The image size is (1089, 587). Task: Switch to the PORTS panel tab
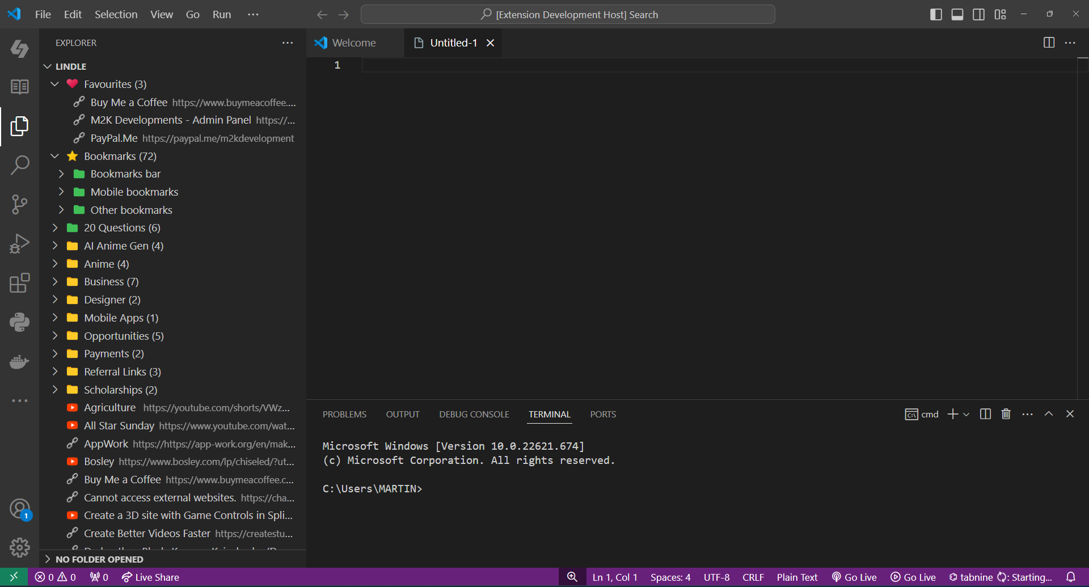(x=603, y=415)
